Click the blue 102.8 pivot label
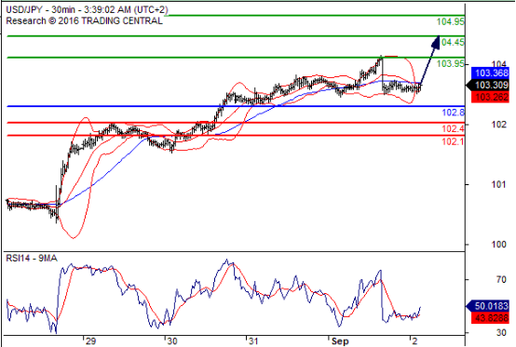The height and width of the screenshot is (347, 516). tap(454, 113)
